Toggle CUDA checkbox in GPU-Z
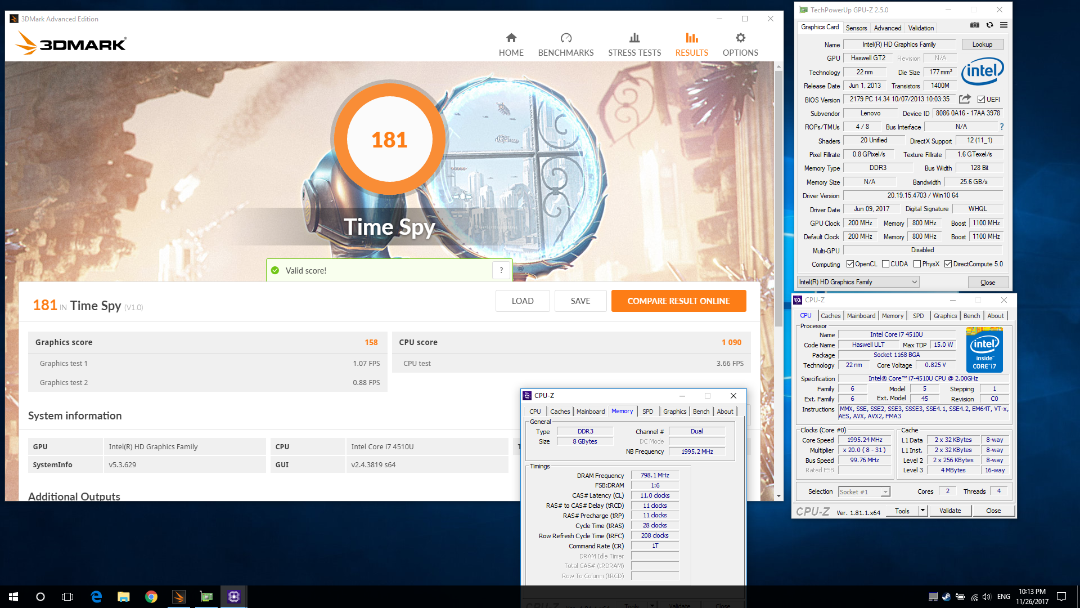The image size is (1080, 608). pyautogui.click(x=885, y=264)
